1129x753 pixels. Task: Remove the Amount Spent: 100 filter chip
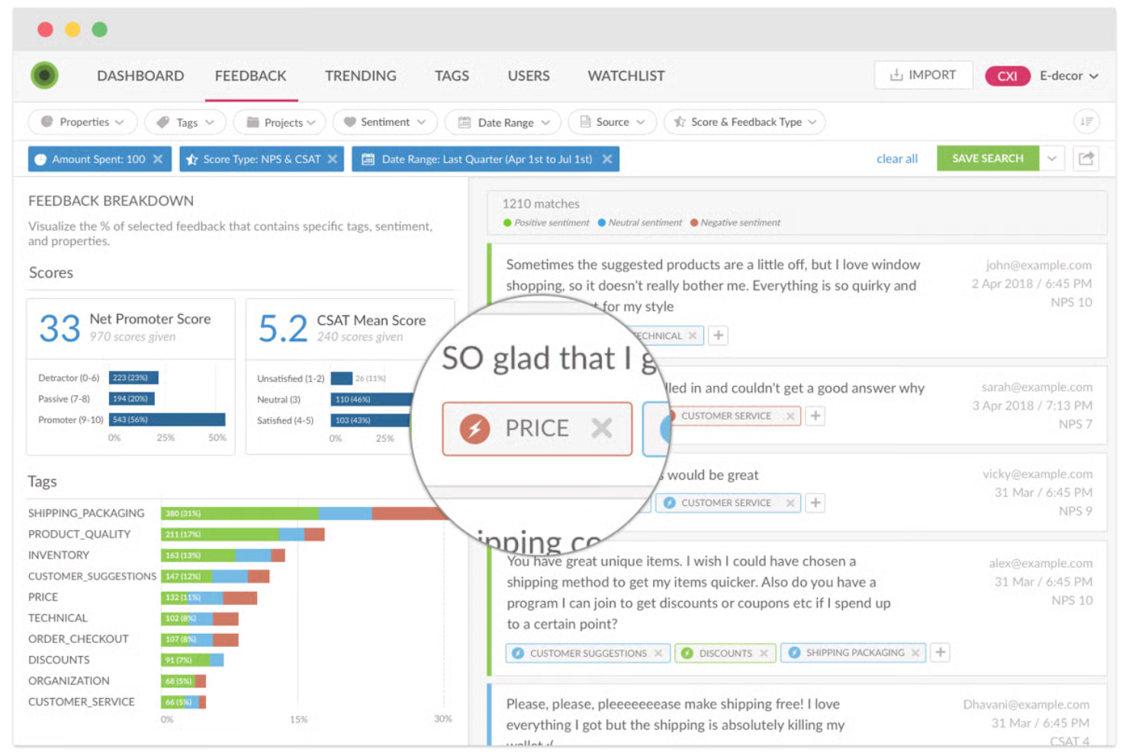tap(158, 159)
